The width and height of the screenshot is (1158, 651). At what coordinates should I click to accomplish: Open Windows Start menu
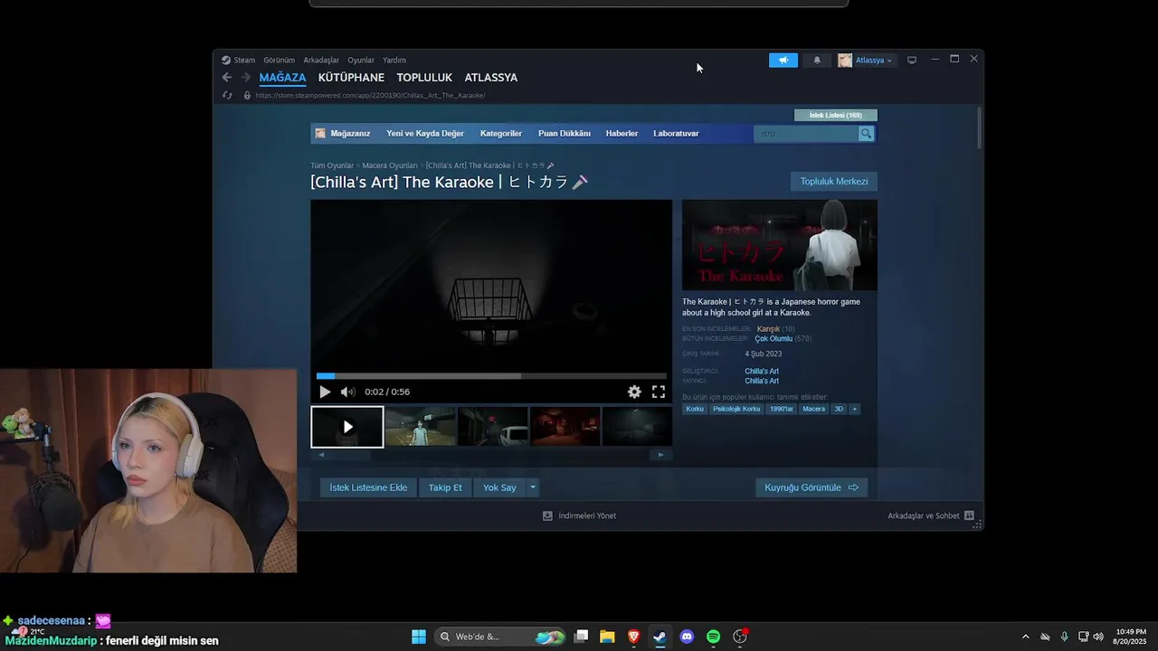pos(419,637)
